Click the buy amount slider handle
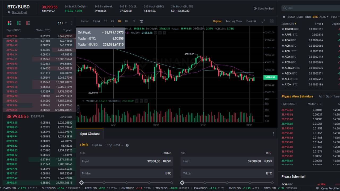The width and height of the screenshot is (340, 191). pos(82,183)
